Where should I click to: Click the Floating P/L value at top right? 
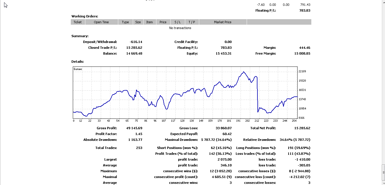pyautogui.click(x=304, y=10)
